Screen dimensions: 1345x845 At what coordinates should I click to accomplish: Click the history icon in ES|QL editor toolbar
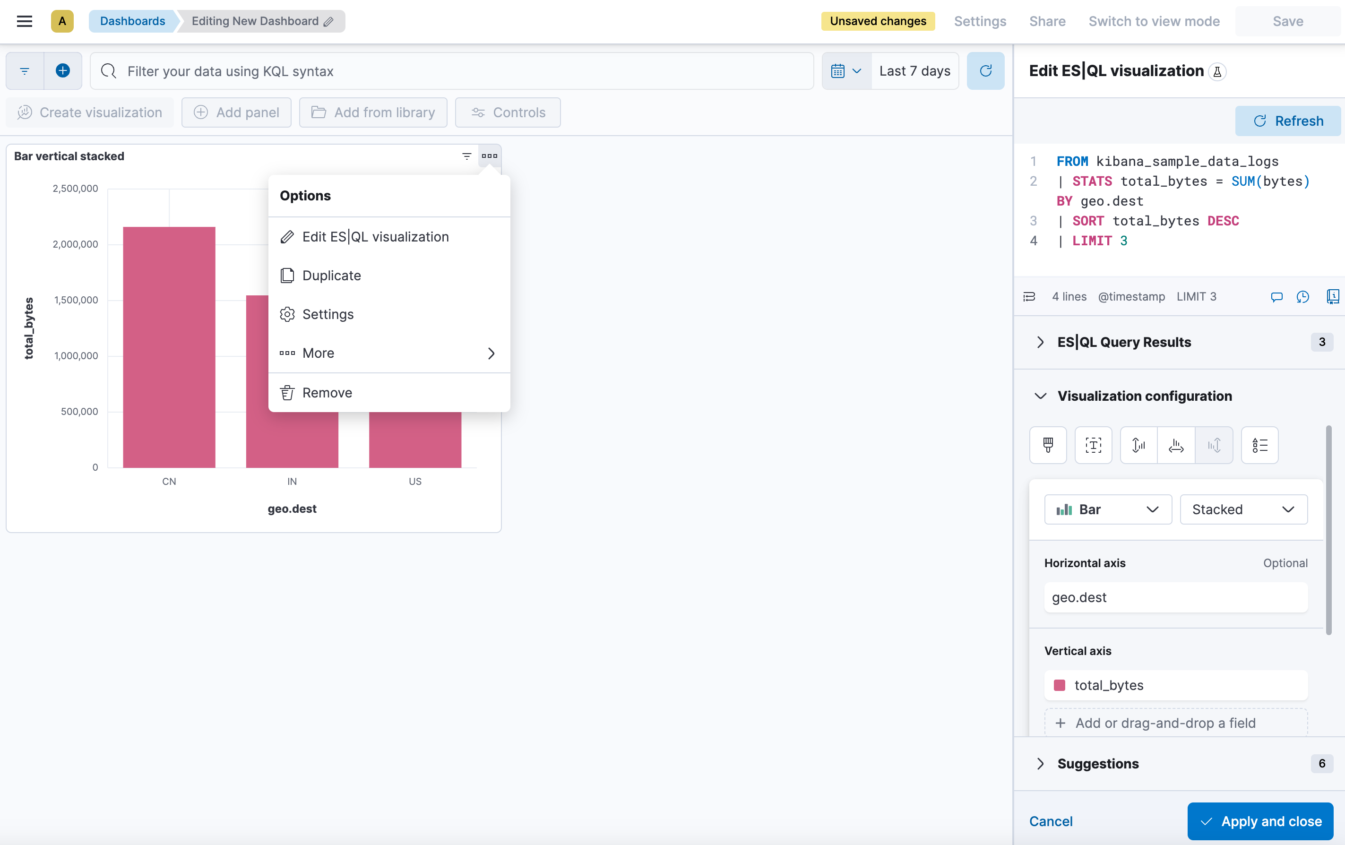pyautogui.click(x=1303, y=296)
